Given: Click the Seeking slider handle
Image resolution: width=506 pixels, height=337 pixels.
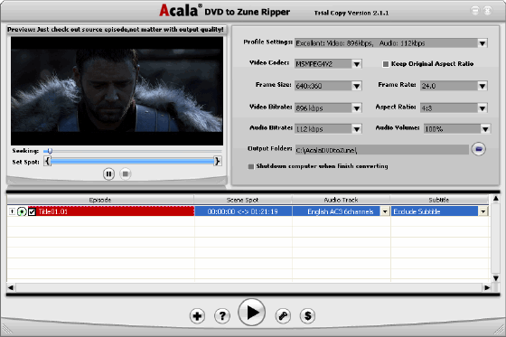Looking at the screenshot, I should [x=50, y=151].
